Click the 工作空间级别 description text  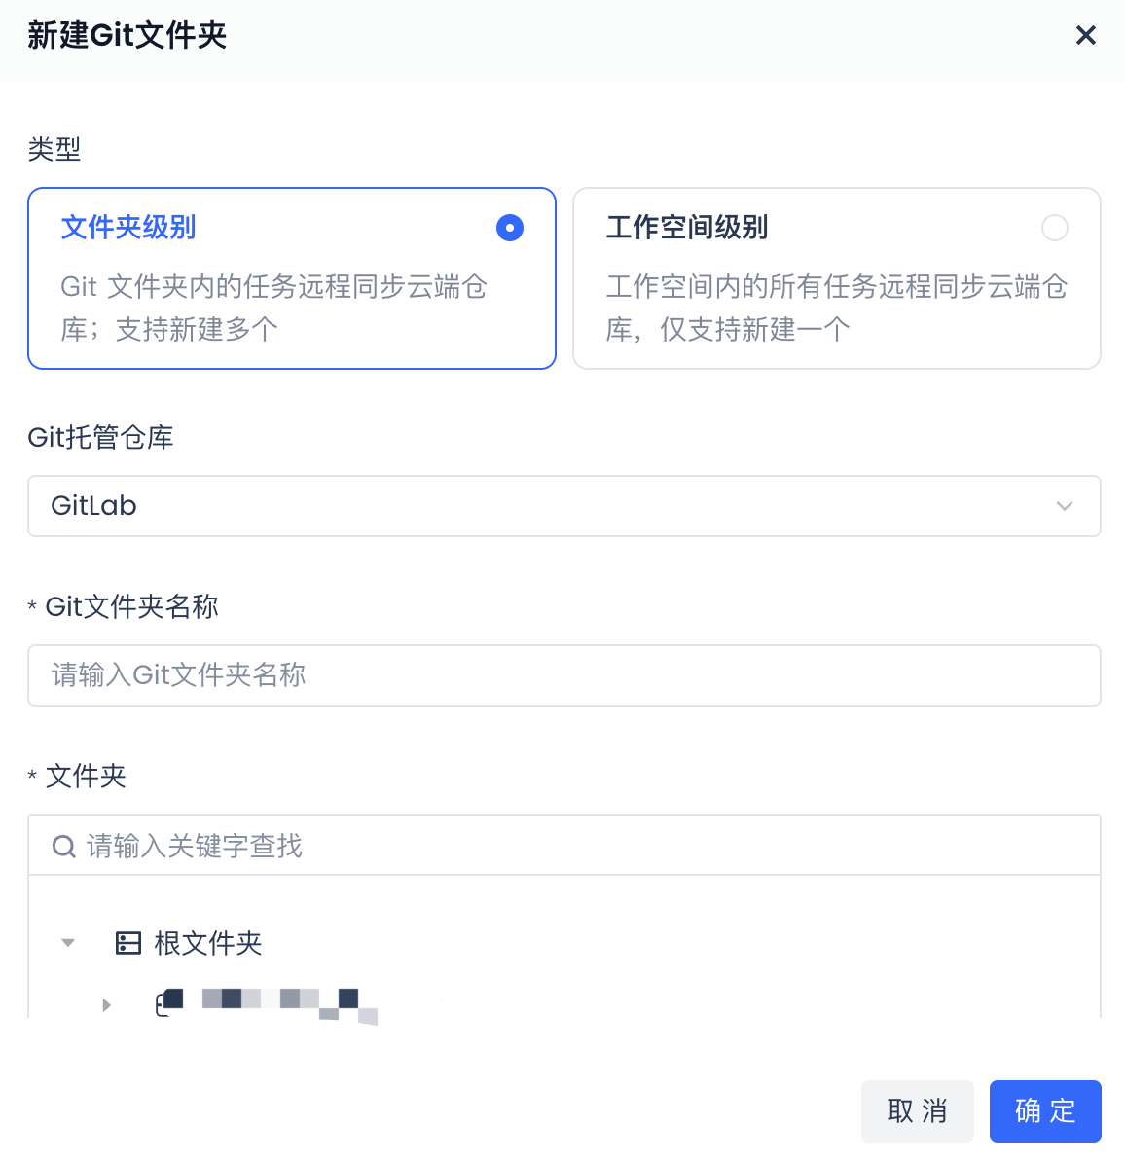(x=837, y=308)
